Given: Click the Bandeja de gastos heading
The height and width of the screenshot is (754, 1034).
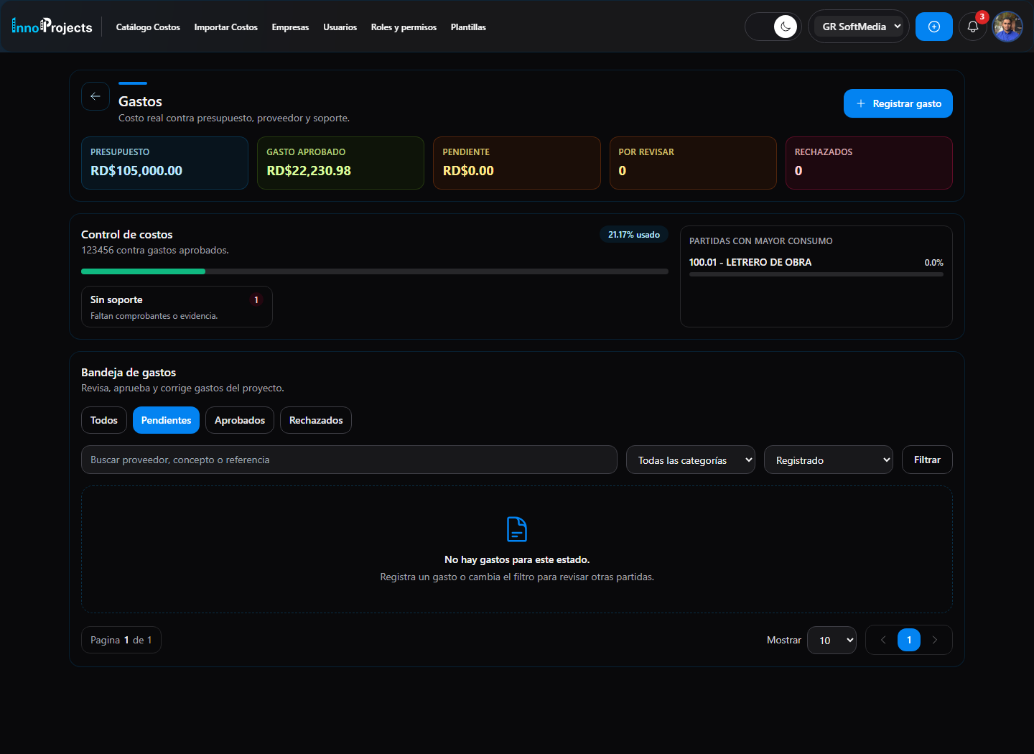Looking at the screenshot, I should [x=129, y=372].
